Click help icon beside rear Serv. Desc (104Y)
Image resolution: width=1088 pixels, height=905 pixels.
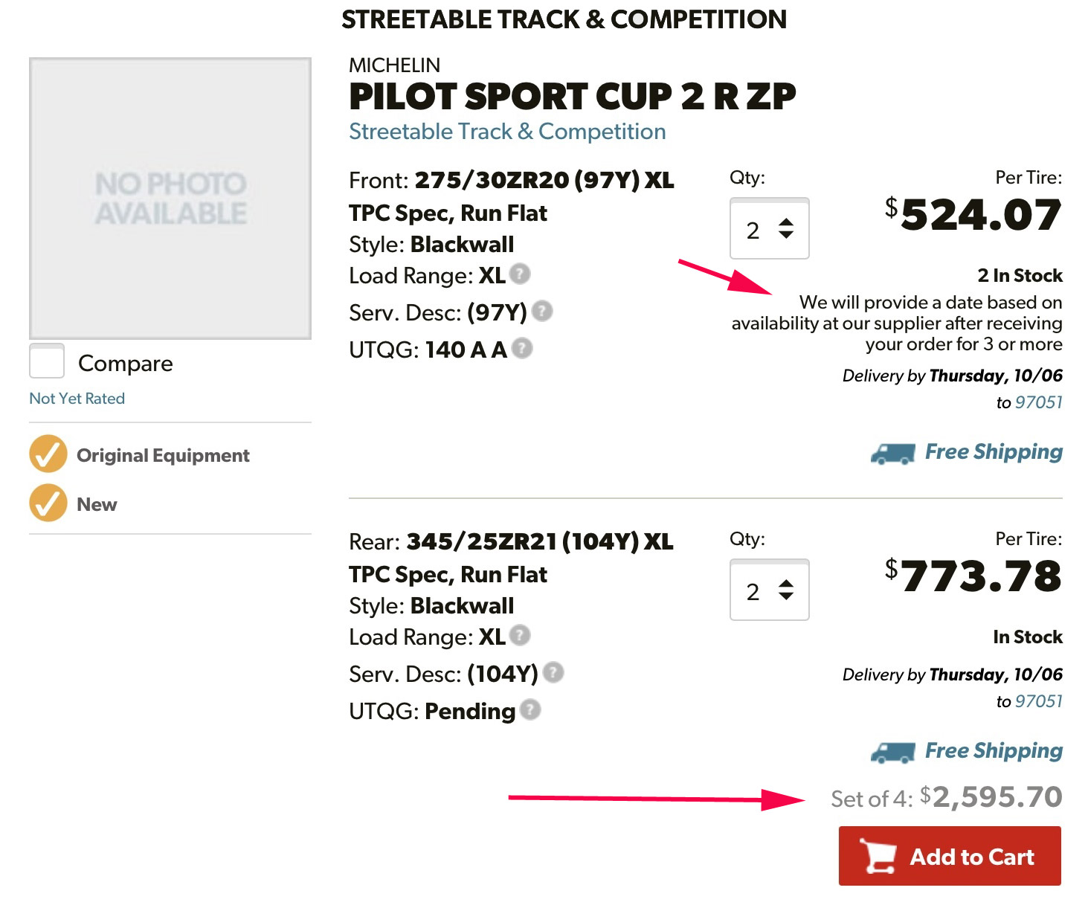tap(553, 672)
